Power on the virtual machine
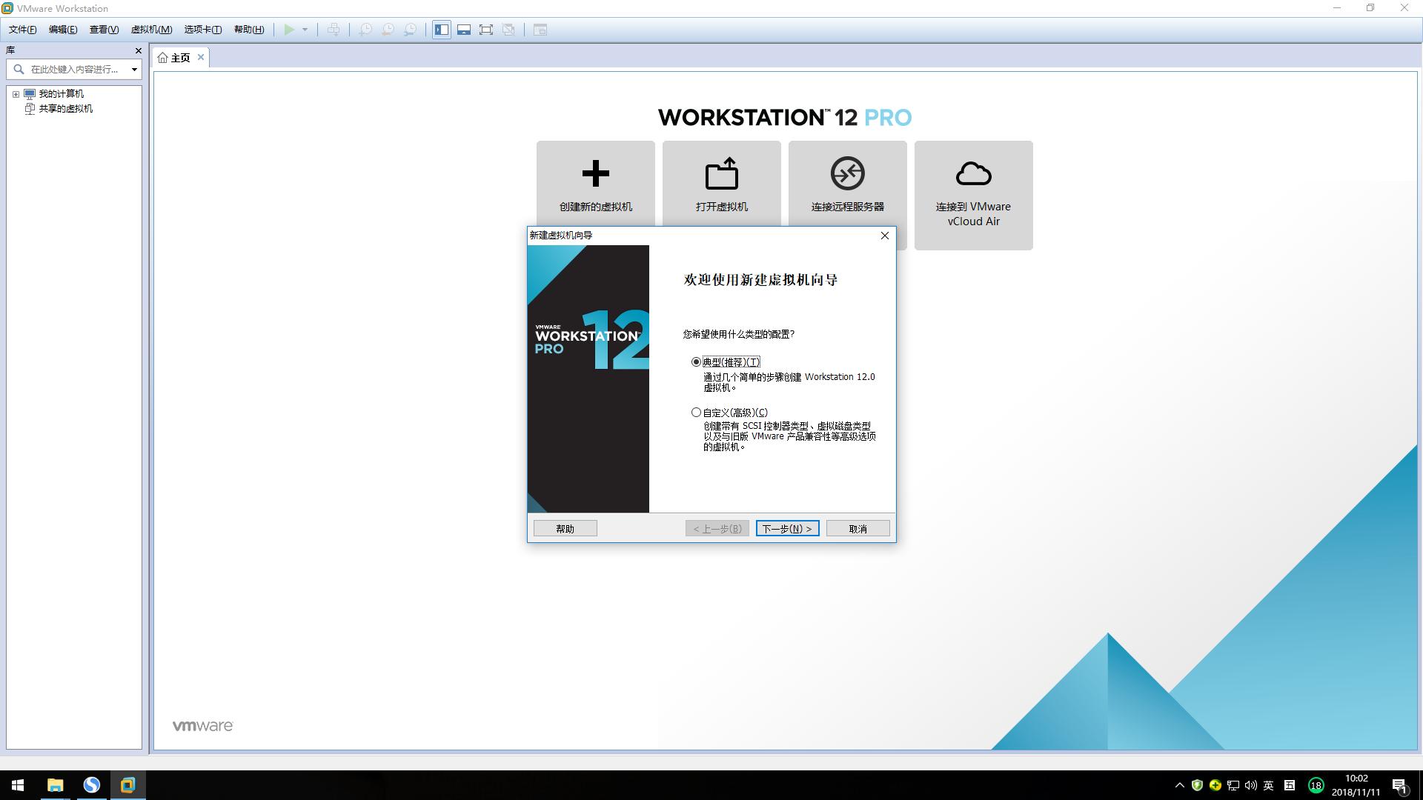This screenshot has height=800, width=1423. [x=289, y=30]
